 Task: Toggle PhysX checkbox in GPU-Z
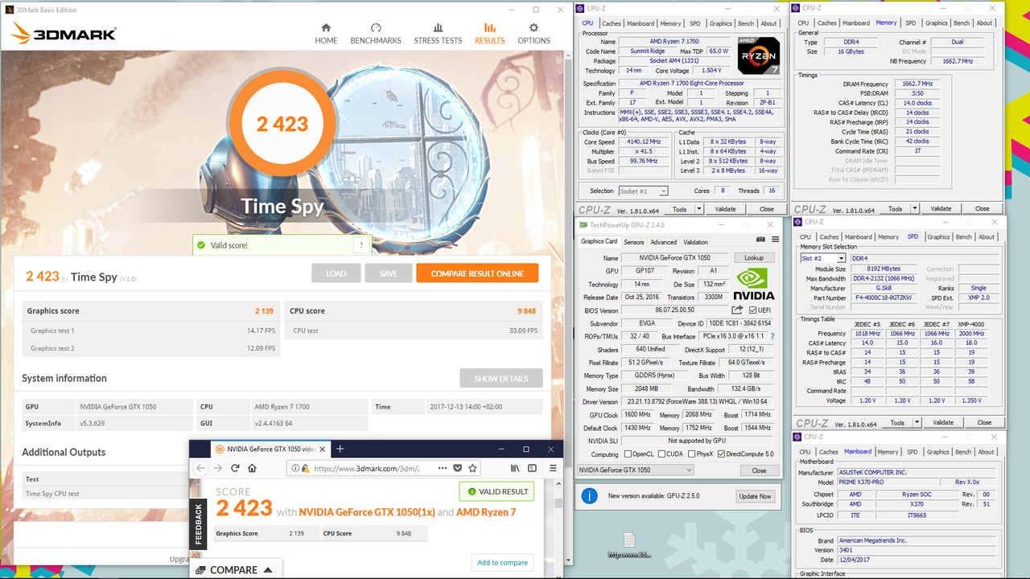(x=690, y=454)
